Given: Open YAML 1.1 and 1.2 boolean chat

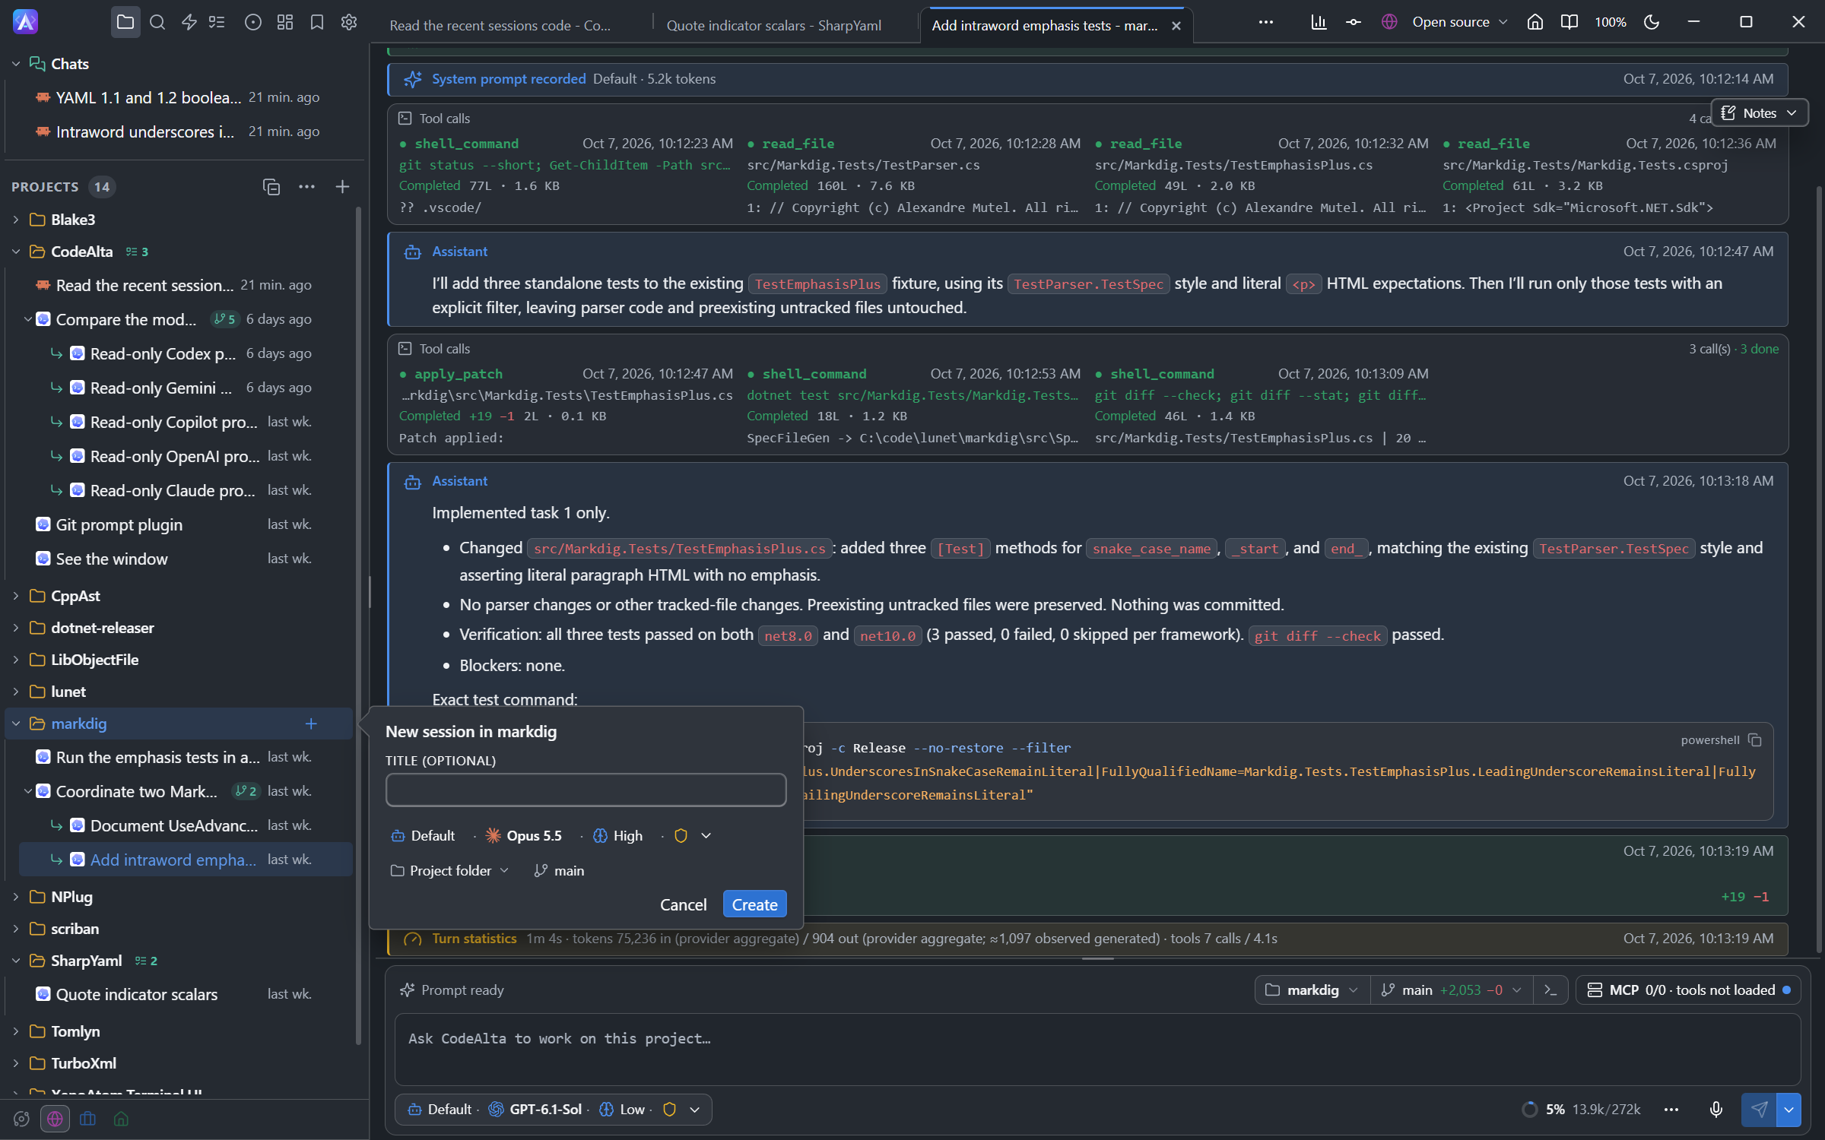Looking at the screenshot, I should (177, 97).
